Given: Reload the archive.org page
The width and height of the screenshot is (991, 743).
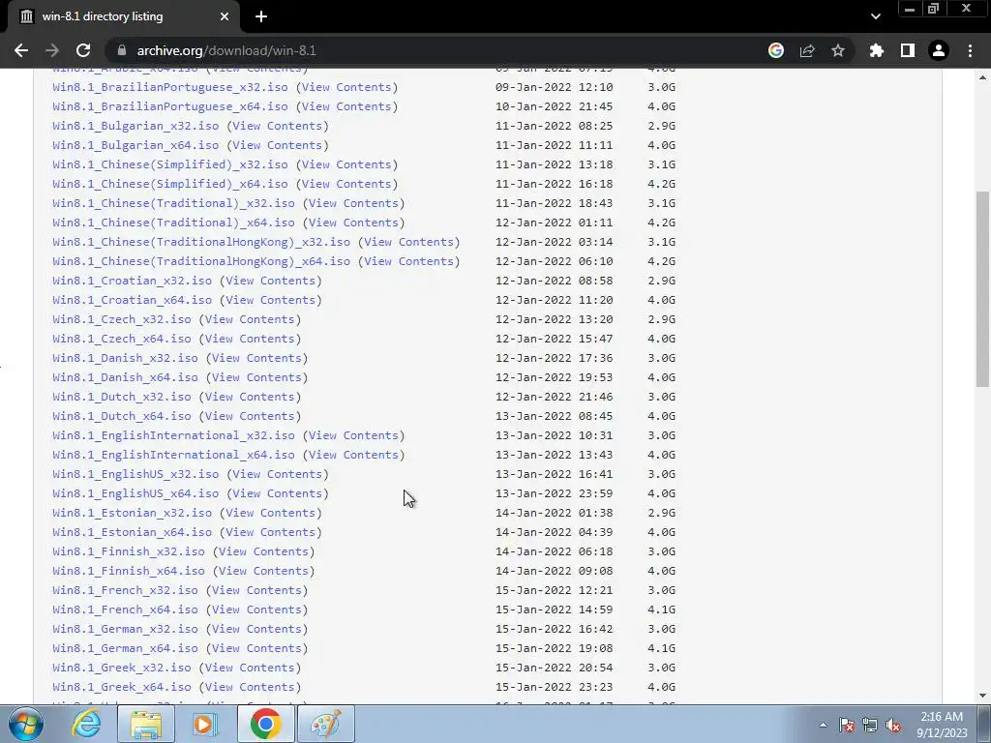Looking at the screenshot, I should [x=83, y=50].
